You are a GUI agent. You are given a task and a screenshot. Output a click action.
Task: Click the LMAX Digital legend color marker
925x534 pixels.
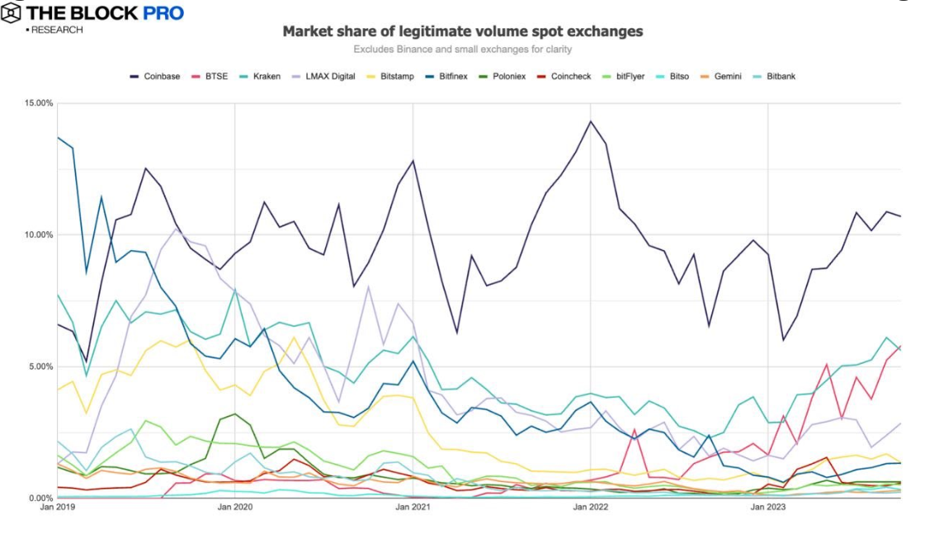pyautogui.click(x=295, y=77)
